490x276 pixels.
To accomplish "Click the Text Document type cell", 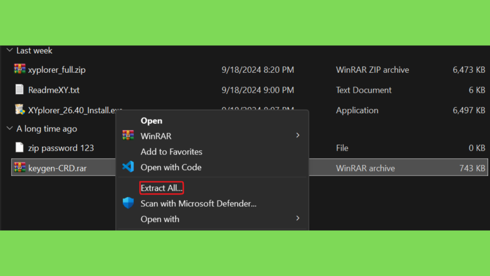I will (364, 90).
